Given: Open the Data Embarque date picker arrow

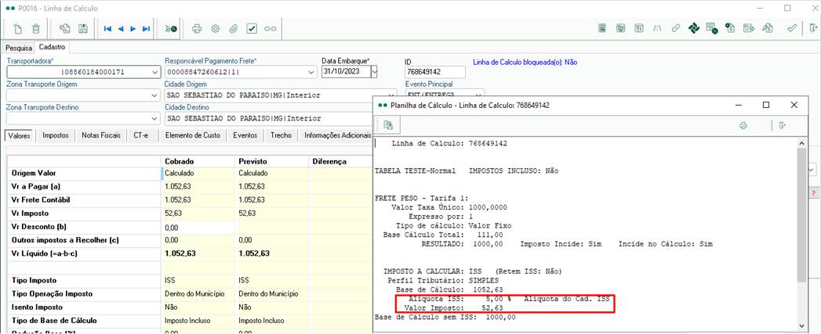Looking at the screenshot, I should tap(374, 72).
